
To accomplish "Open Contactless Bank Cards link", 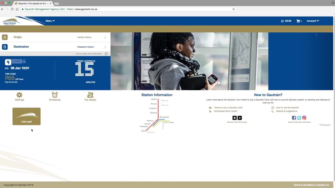I will point(225,111).
